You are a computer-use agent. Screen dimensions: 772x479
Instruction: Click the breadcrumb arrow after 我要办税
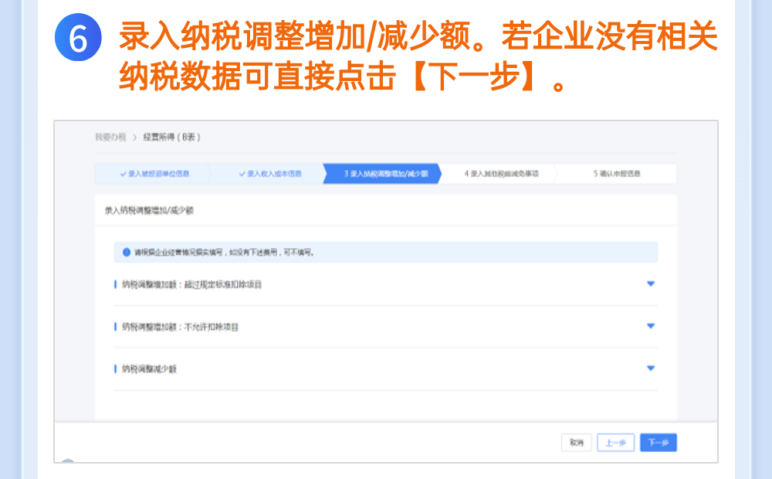[134, 137]
